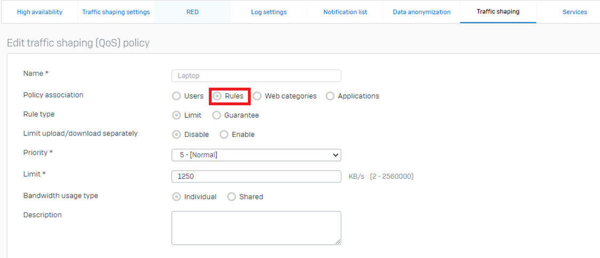Open the High availability tab
The image size is (600, 258).
click(39, 12)
